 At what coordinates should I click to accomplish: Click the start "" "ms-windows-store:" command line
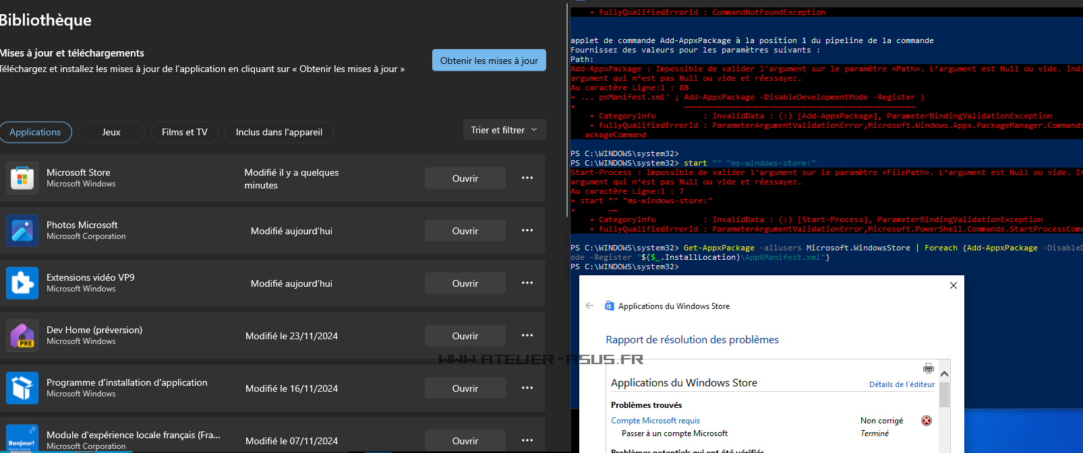693,163
